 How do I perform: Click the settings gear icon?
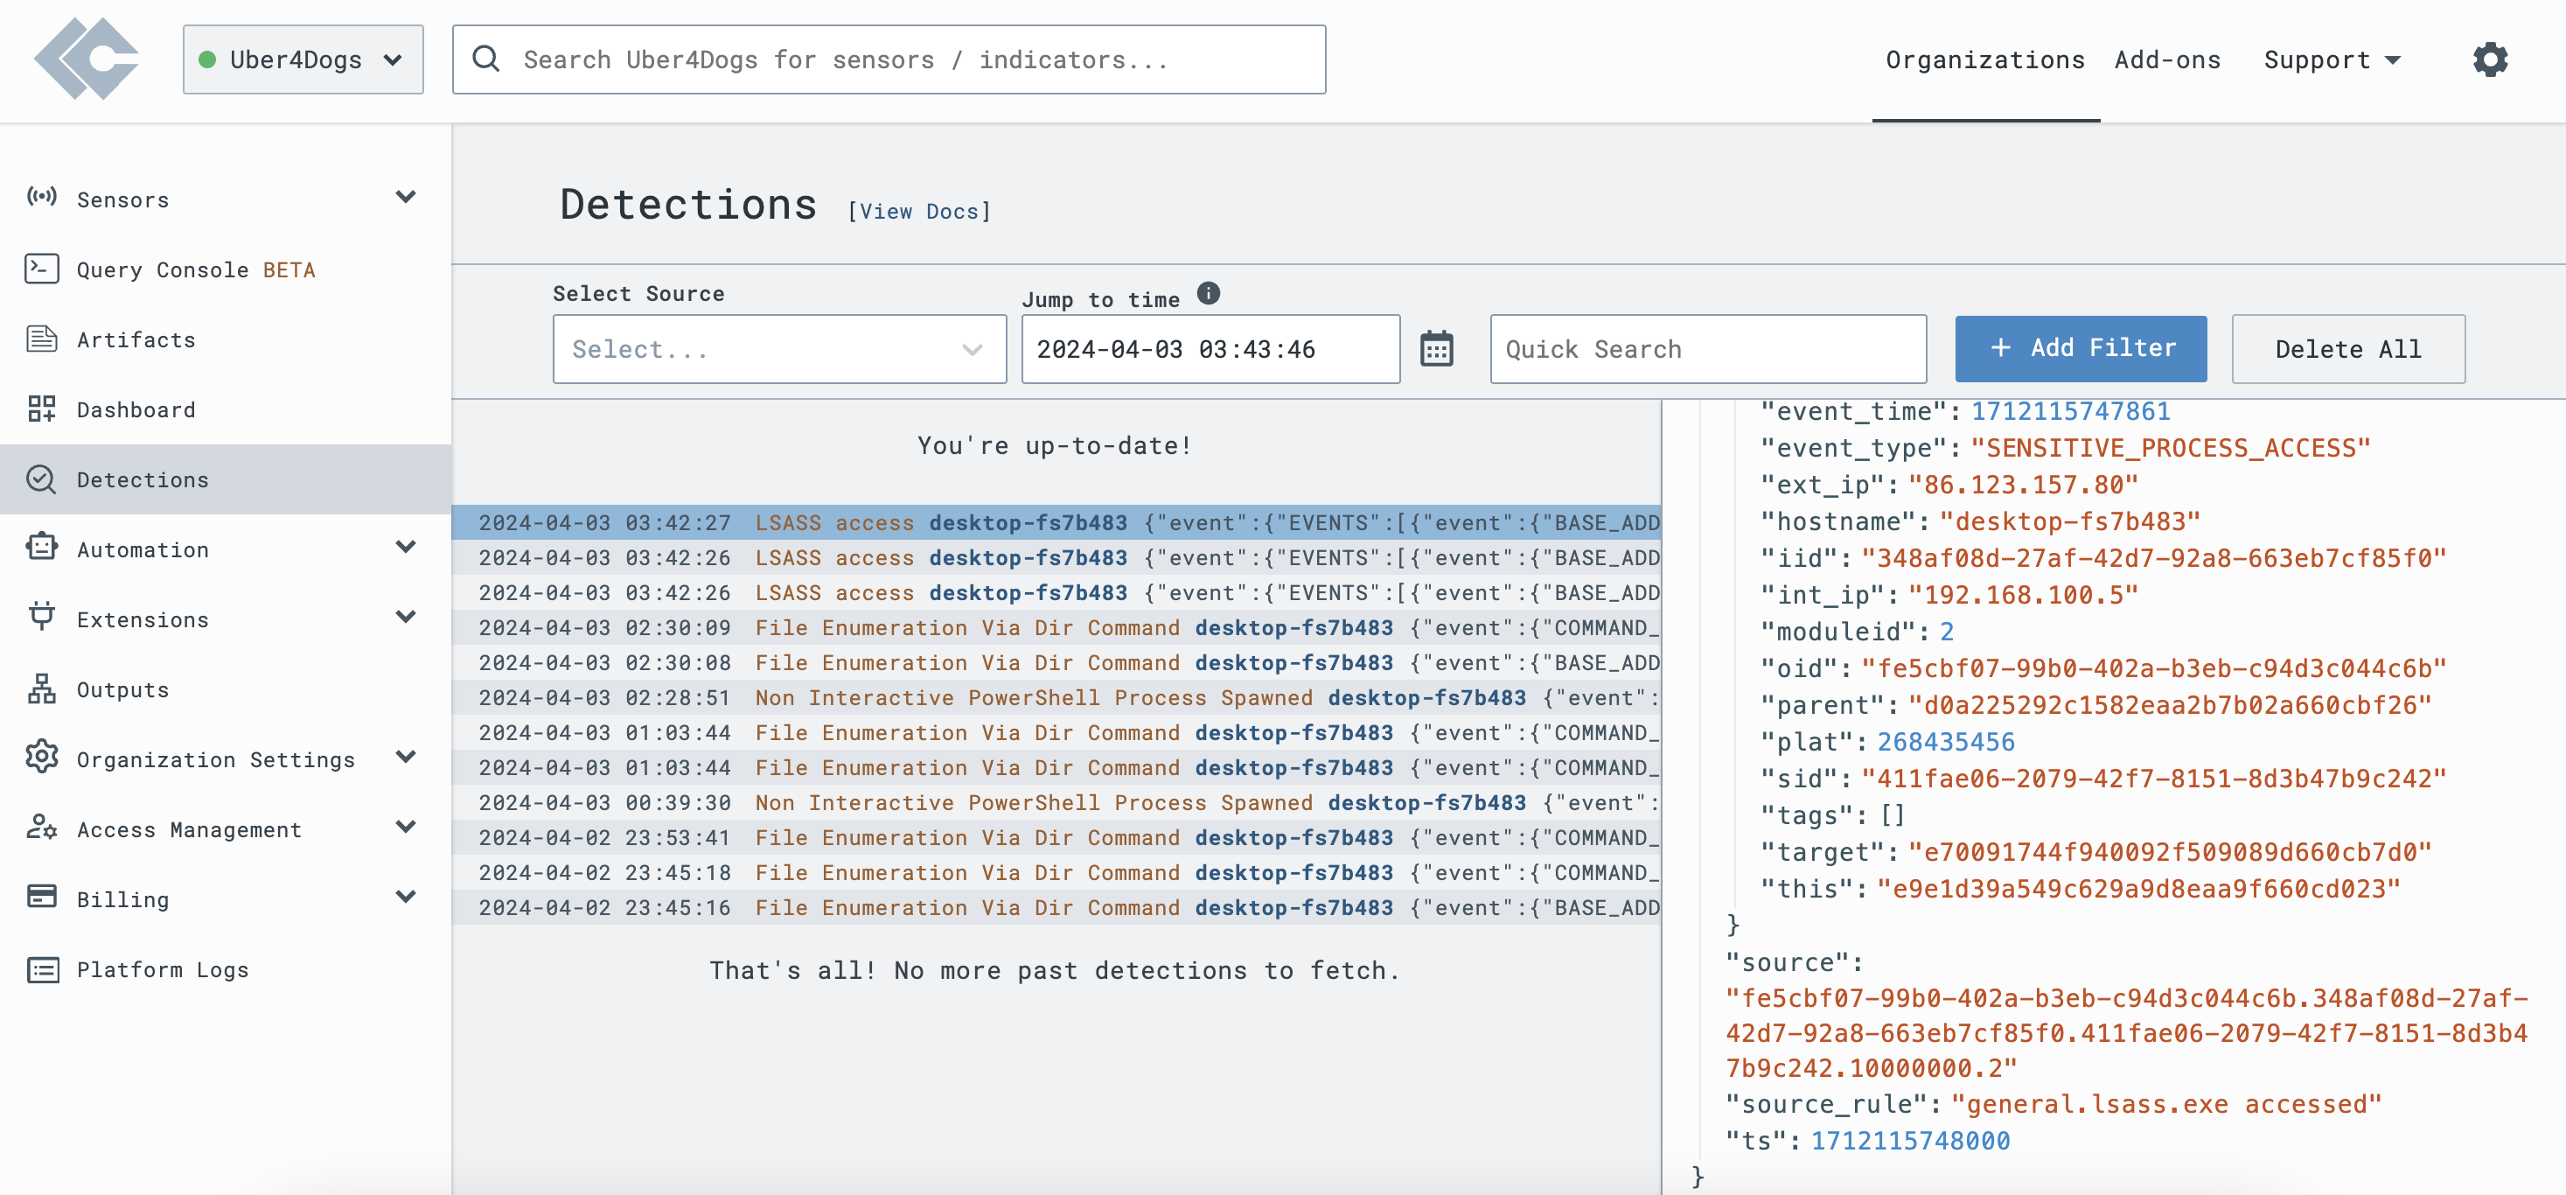[2489, 59]
